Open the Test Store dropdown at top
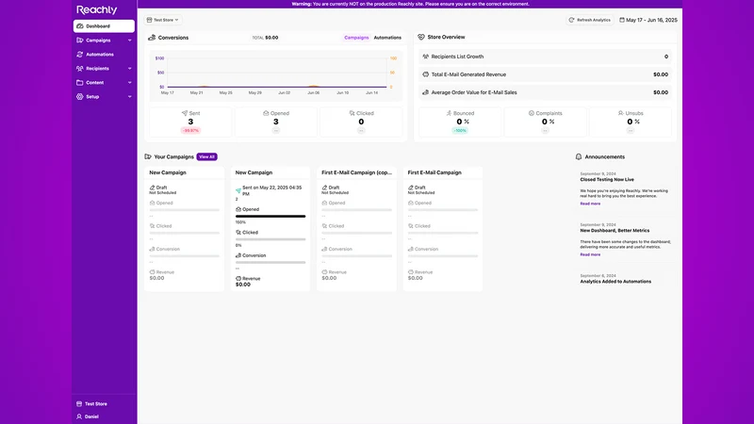This screenshot has height=424, width=754. pos(162,20)
